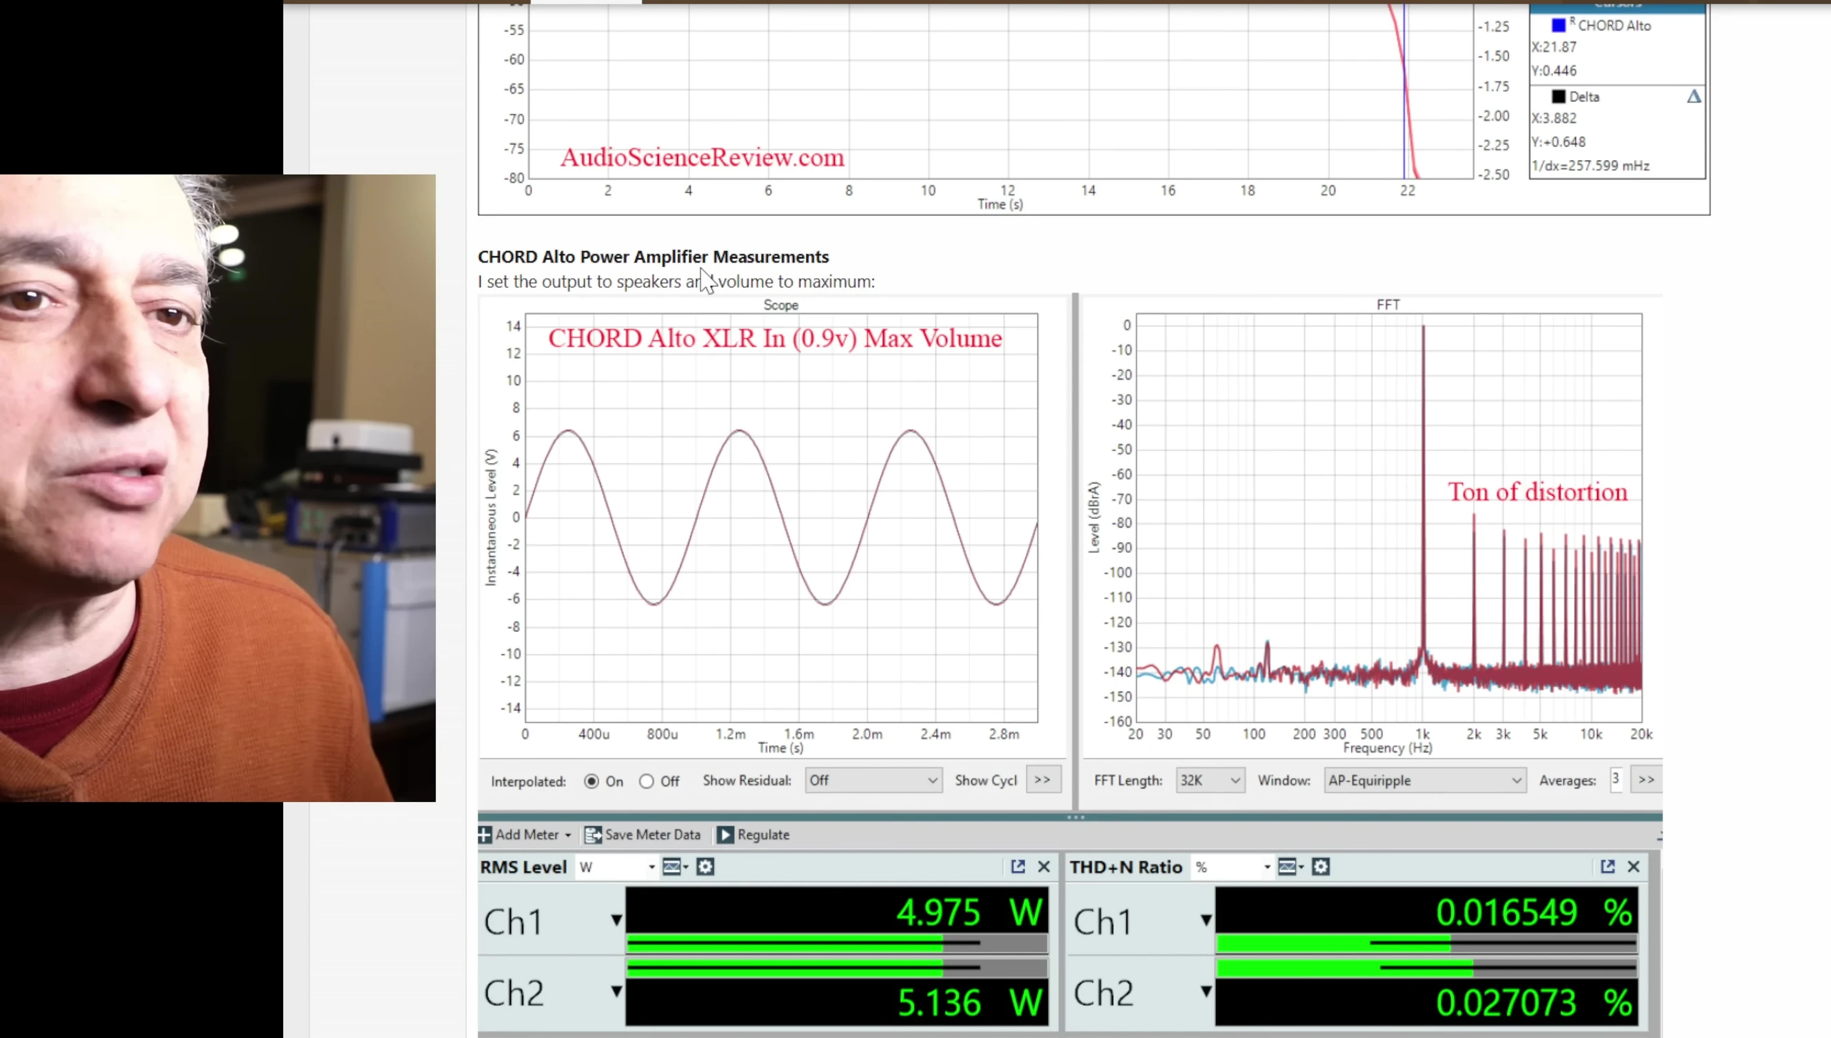Pop out the THD+N Ratio meter
1831x1038 pixels.
click(x=1608, y=866)
